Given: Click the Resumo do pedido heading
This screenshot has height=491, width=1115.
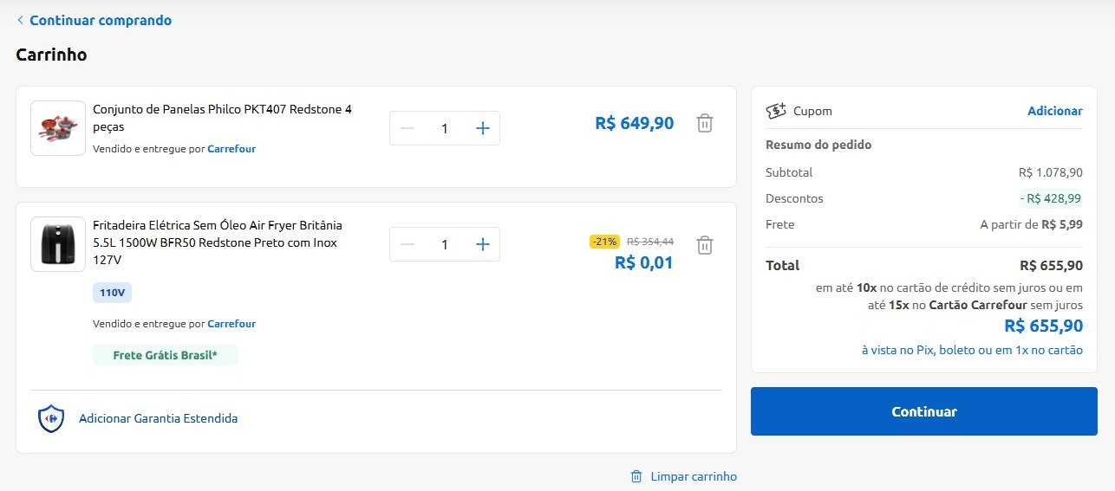Looking at the screenshot, I should (x=818, y=145).
